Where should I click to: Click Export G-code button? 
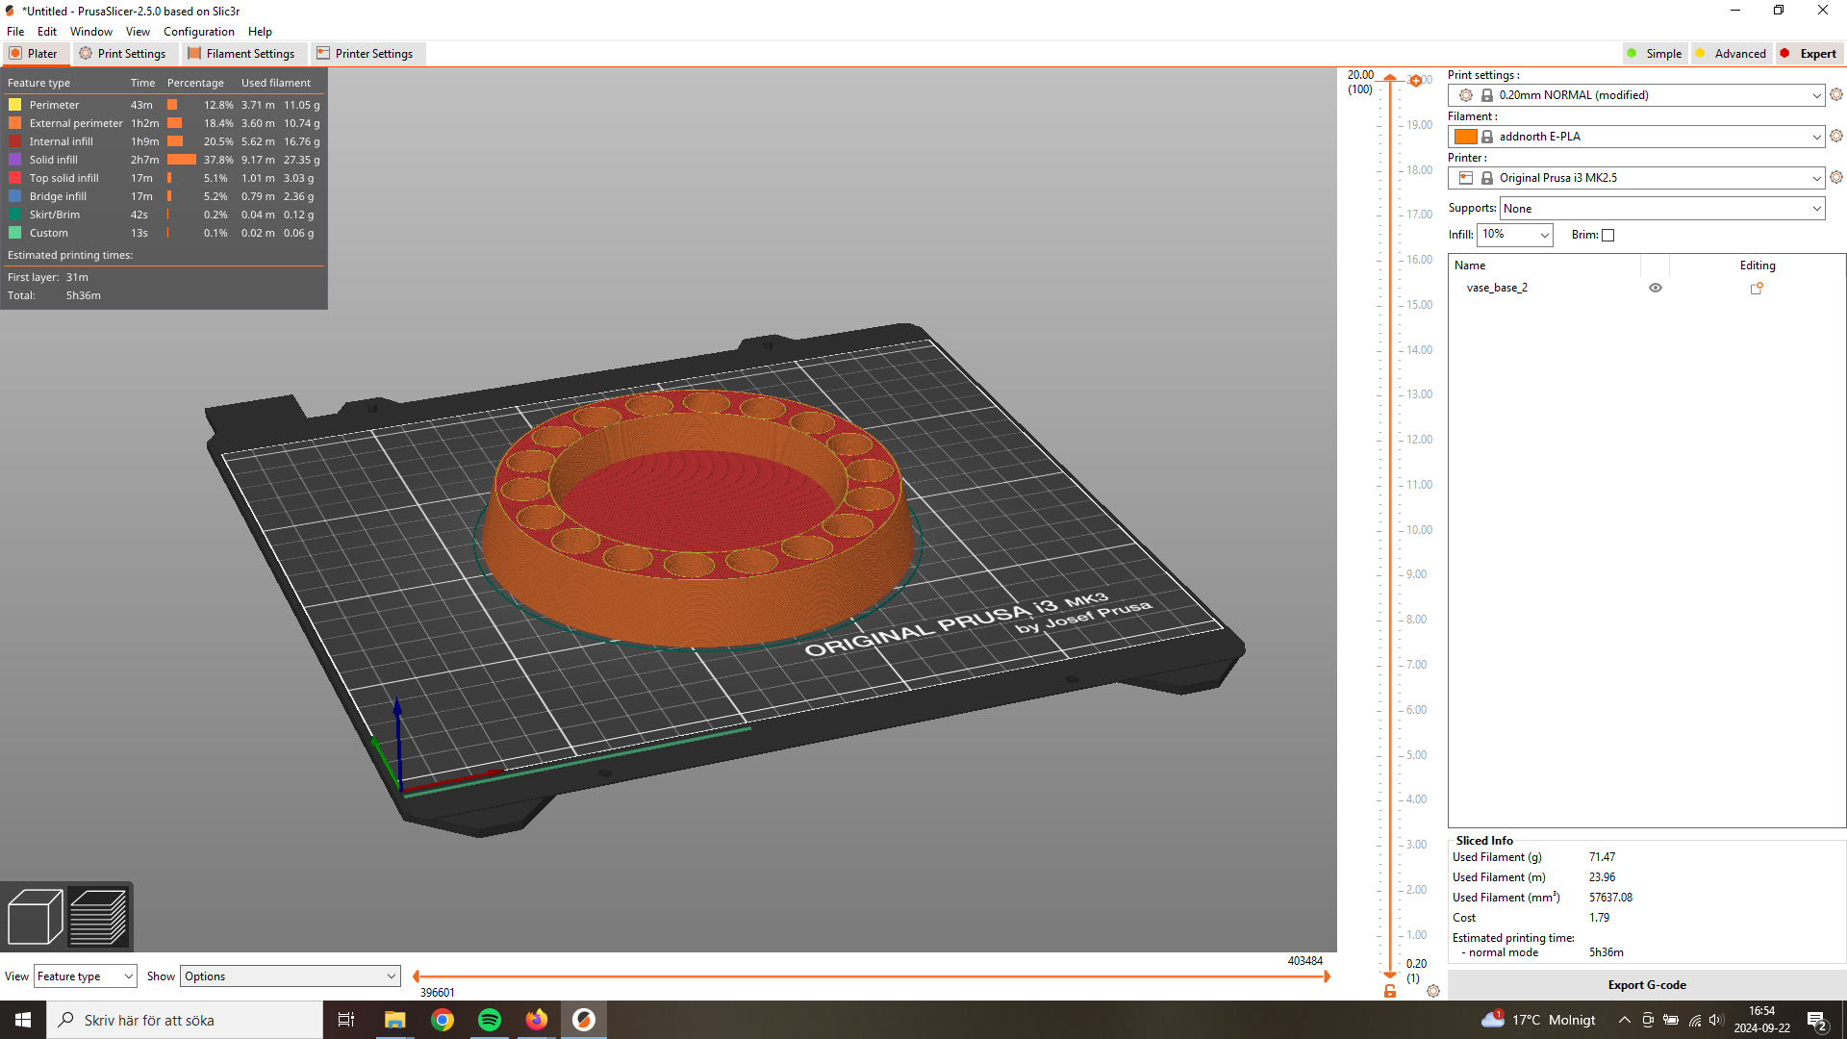tap(1647, 985)
